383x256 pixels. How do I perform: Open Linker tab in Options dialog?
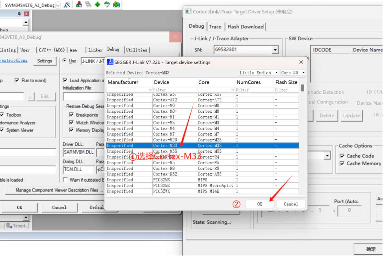pyautogui.click(x=95, y=50)
